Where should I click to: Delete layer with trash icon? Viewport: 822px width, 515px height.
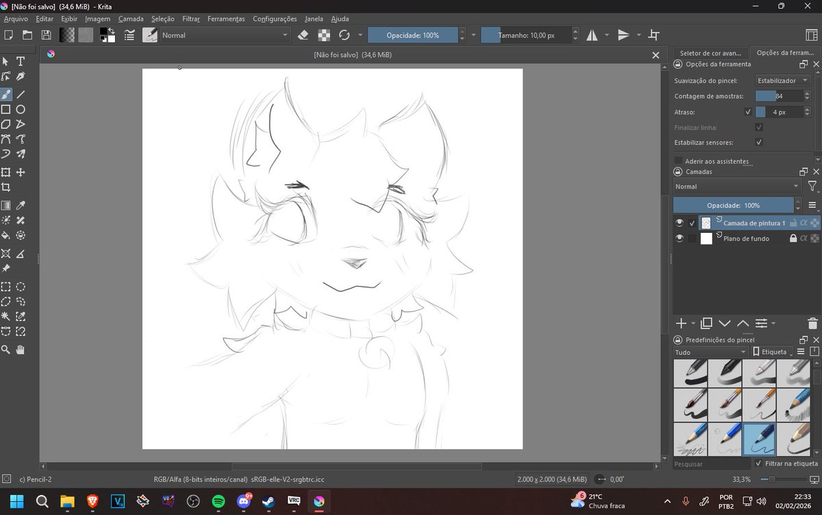coord(812,323)
